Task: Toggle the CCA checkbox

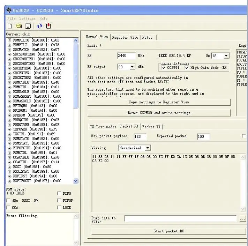Action: coord(8,208)
